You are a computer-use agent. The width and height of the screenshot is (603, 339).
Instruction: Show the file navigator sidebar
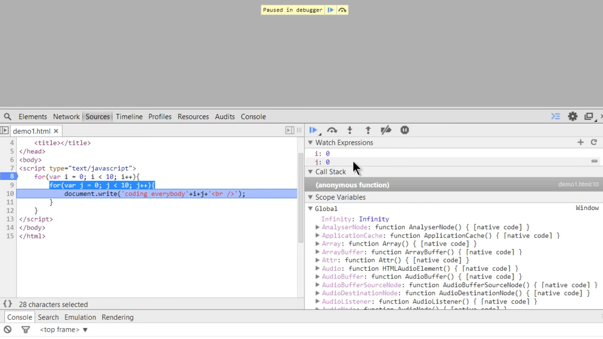(x=5, y=130)
